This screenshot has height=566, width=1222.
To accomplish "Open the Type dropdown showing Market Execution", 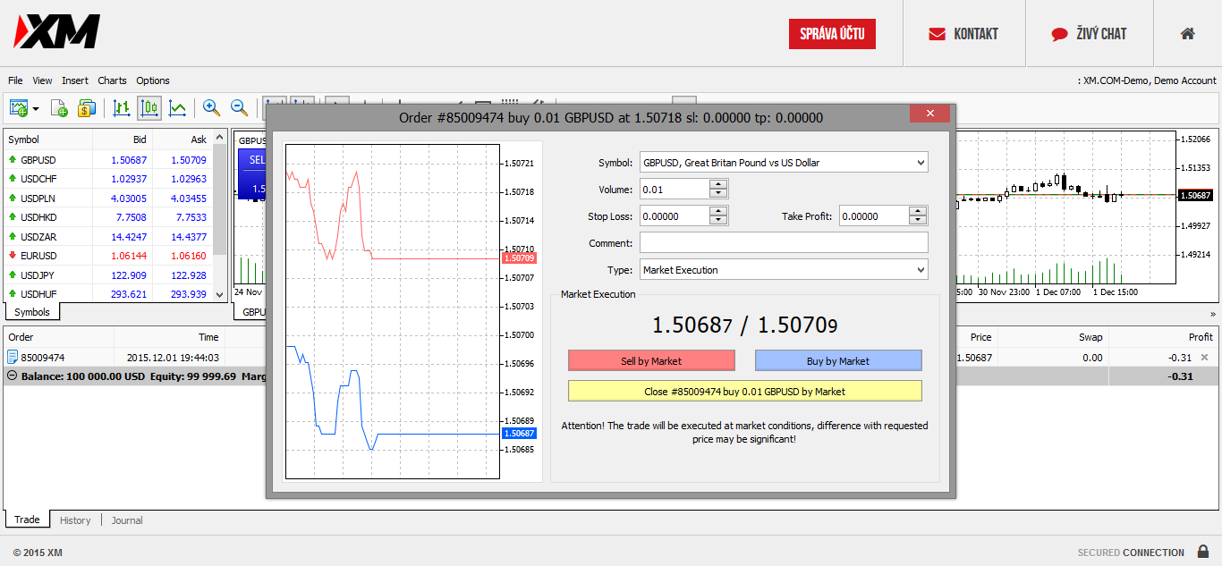I will 784,270.
